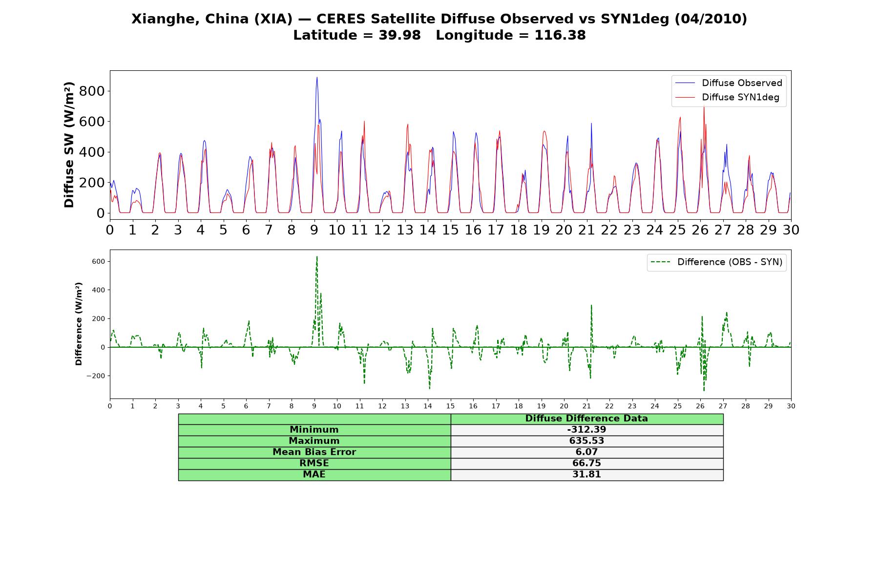Select the red line legend swatch
The height and width of the screenshot is (586, 879).
pos(685,98)
